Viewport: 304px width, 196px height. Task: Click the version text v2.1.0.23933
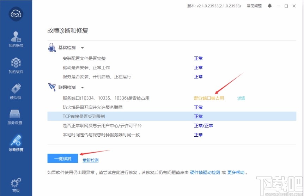coord(214,6)
